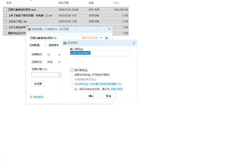Viewport: 241px width, 164px height.
Task: Click the 确认 button
Action: tap(91, 96)
